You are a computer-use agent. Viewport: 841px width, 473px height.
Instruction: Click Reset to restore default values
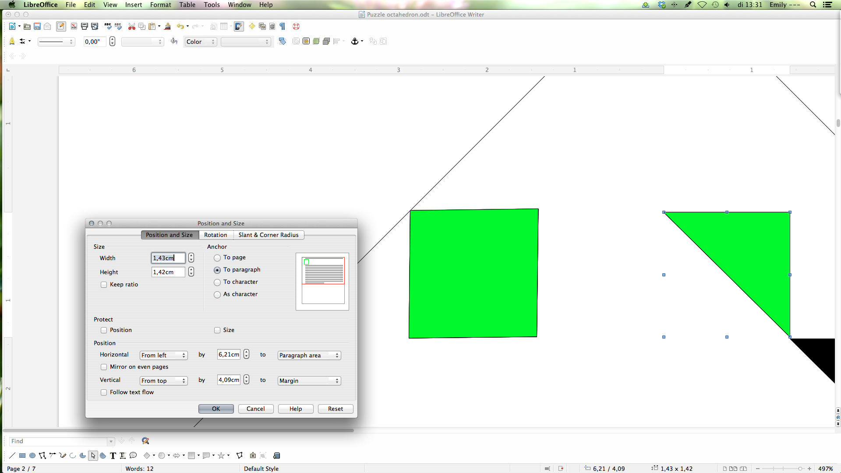pos(335,408)
